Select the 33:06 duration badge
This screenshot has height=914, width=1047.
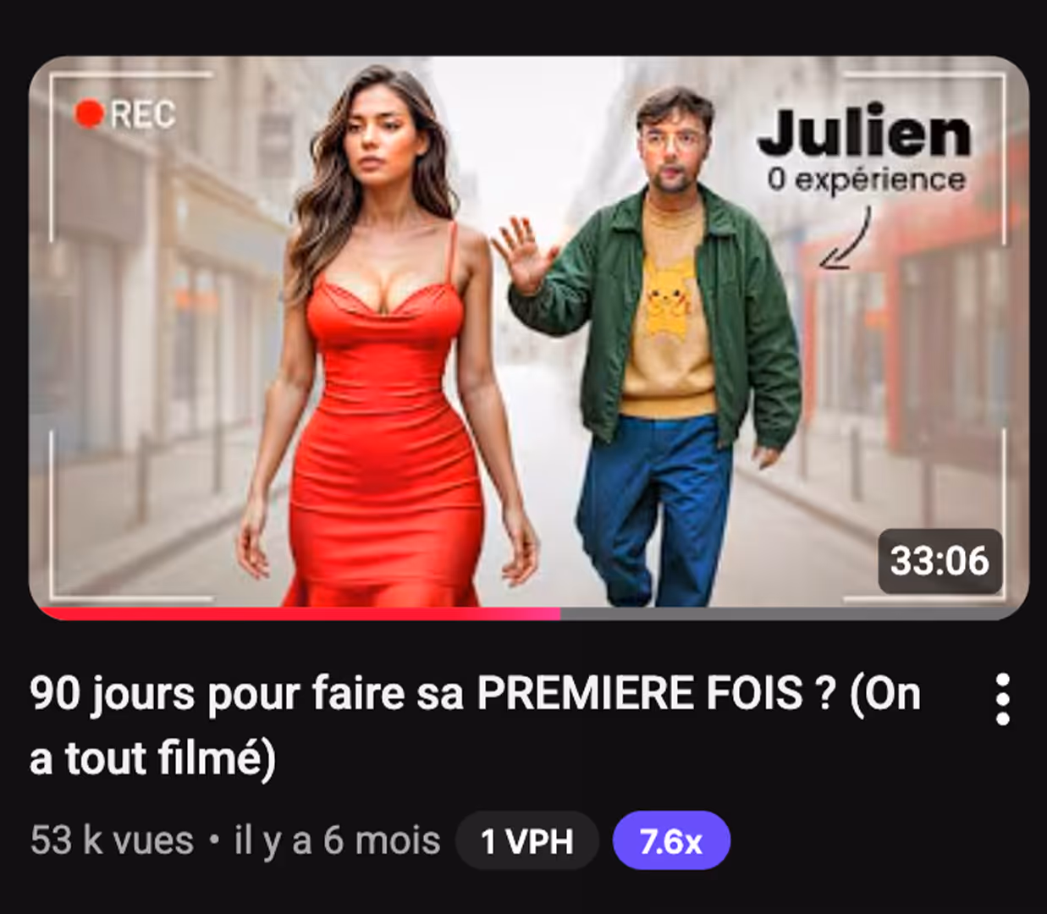[940, 561]
